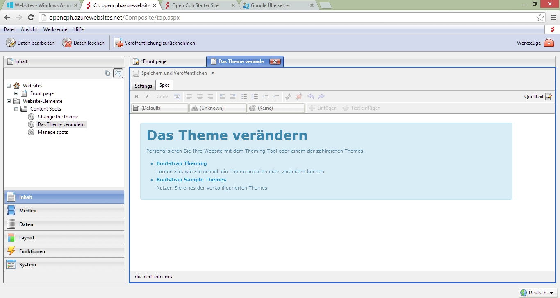Click the insert link chain icon
Image resolution: width=560 pixels, height=298 pixels.
click(x=288, y=97)
